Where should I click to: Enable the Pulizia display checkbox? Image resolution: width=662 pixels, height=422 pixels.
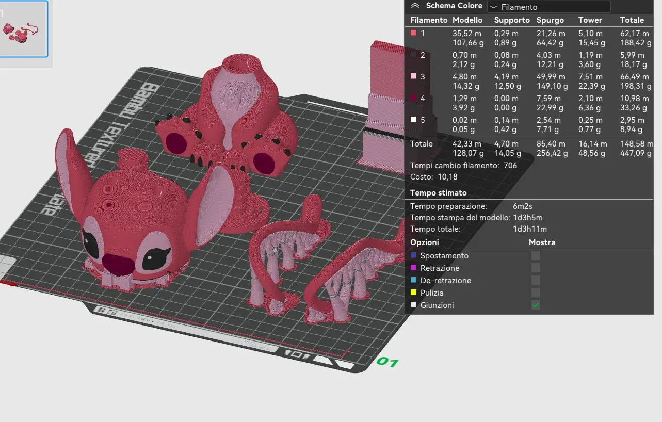click(536, 293)
